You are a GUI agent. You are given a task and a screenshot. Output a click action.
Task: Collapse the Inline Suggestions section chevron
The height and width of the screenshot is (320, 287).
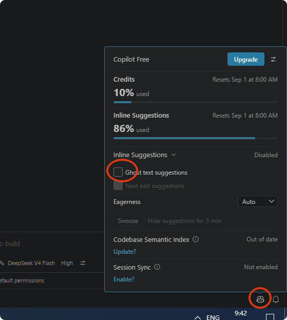[174, 155]
